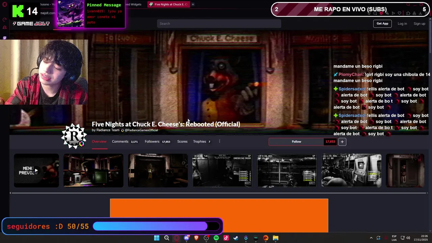The width and height of the screenshot is (432, 243).
Task: Open the Radiance Team avatar
Action: (74, 136)
